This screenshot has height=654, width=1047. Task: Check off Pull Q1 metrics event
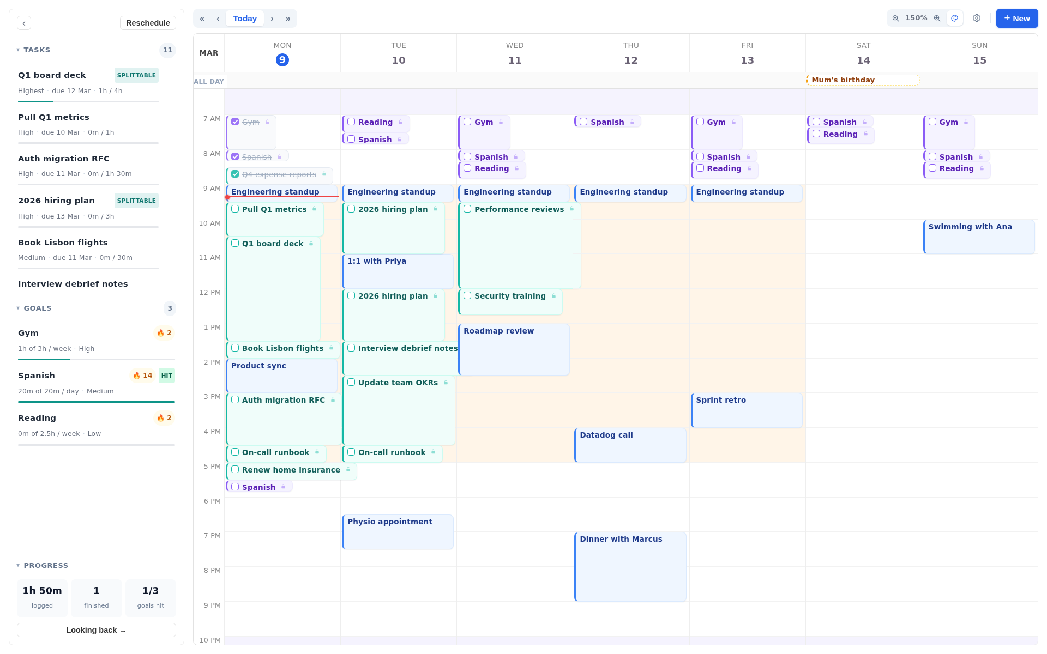pos(235,209)
